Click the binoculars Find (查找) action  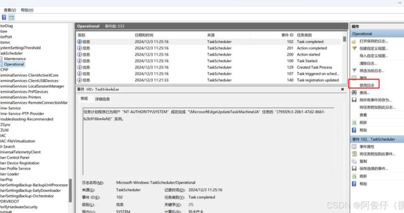tap(354, 92)
